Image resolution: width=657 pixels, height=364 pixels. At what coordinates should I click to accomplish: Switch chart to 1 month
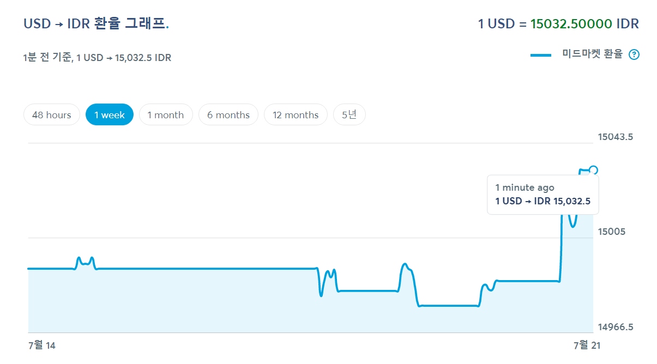coord(166,115)
